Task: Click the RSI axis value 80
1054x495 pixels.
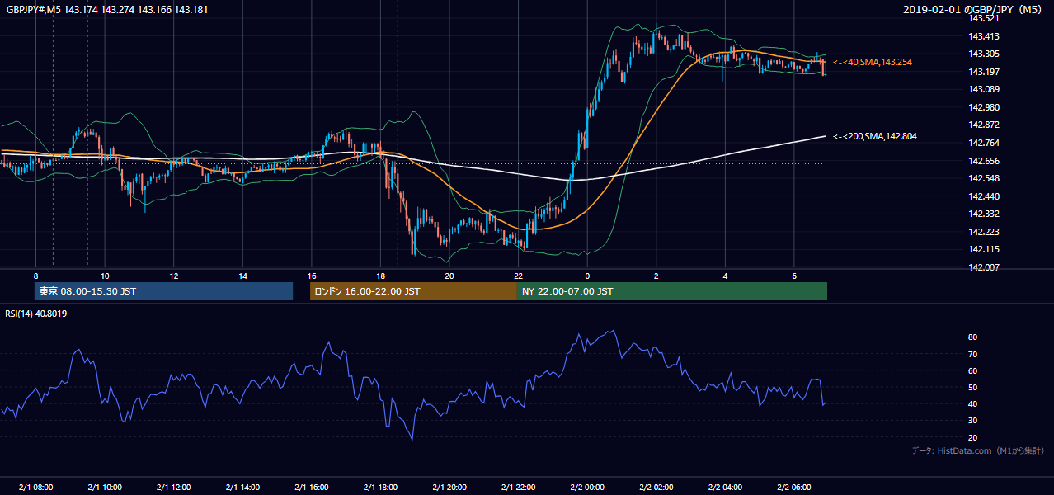Action: tap(973, 337)
